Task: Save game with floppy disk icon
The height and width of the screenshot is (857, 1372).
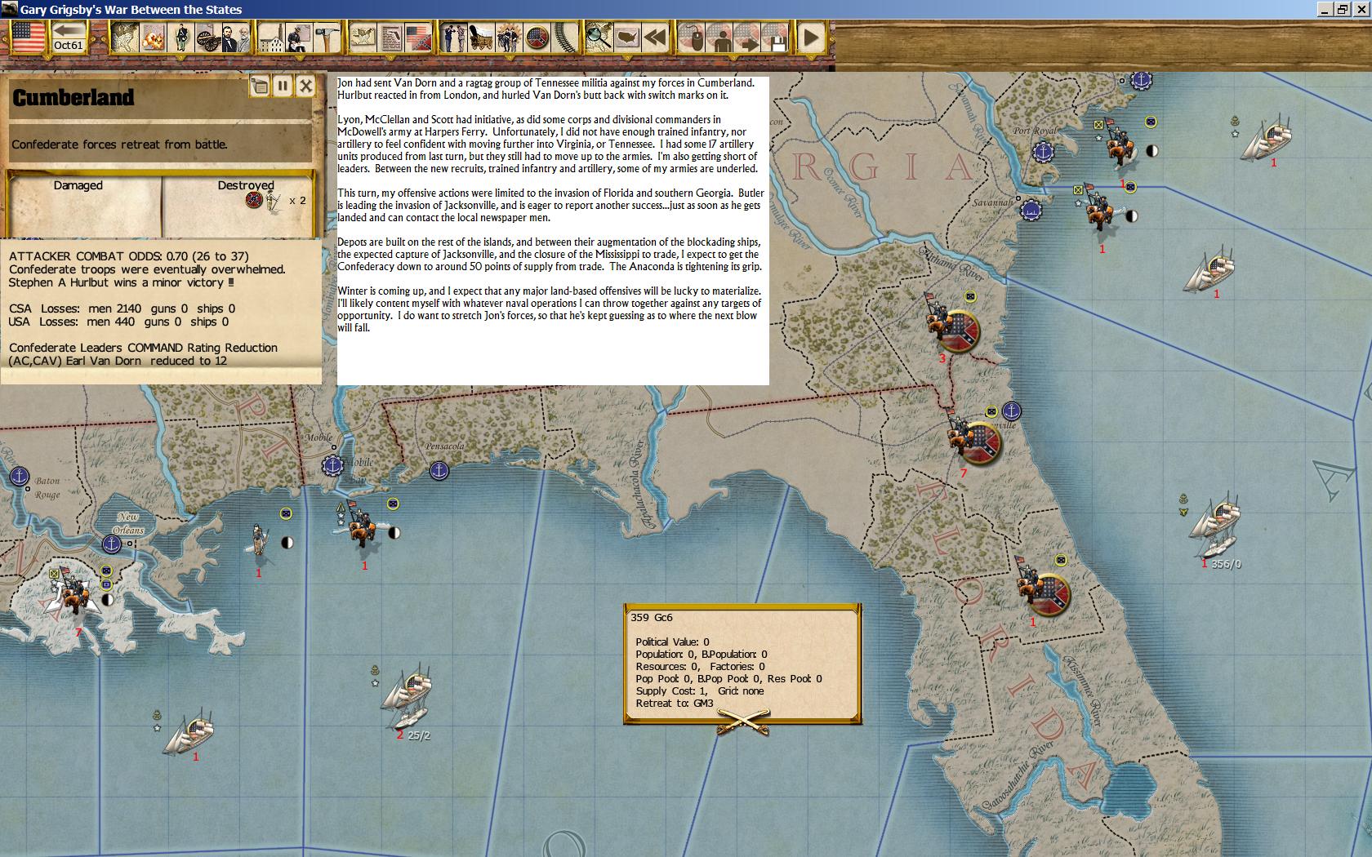Action: click(776, 38)
